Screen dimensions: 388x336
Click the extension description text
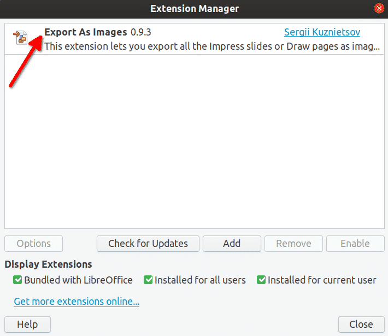[x=212, y=46]
